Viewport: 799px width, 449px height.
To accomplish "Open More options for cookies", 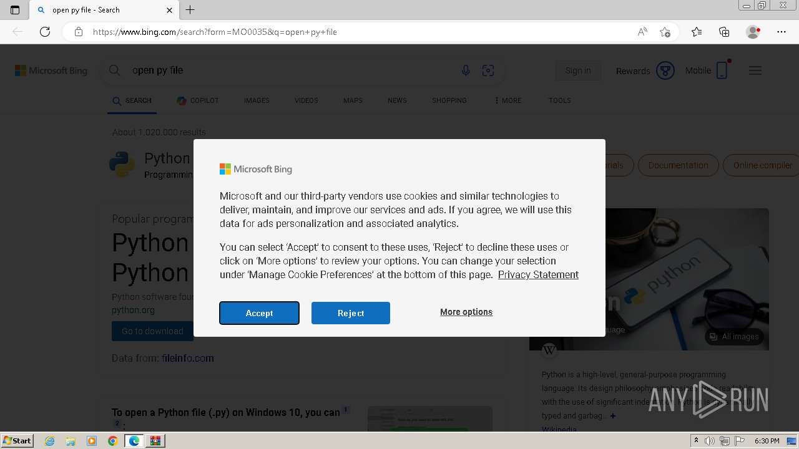I will click(x=466, y=312).
